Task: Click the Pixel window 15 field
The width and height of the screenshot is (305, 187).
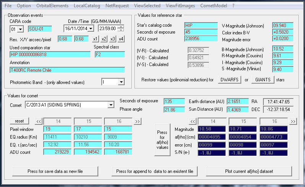Action: [x=118, y=129]
